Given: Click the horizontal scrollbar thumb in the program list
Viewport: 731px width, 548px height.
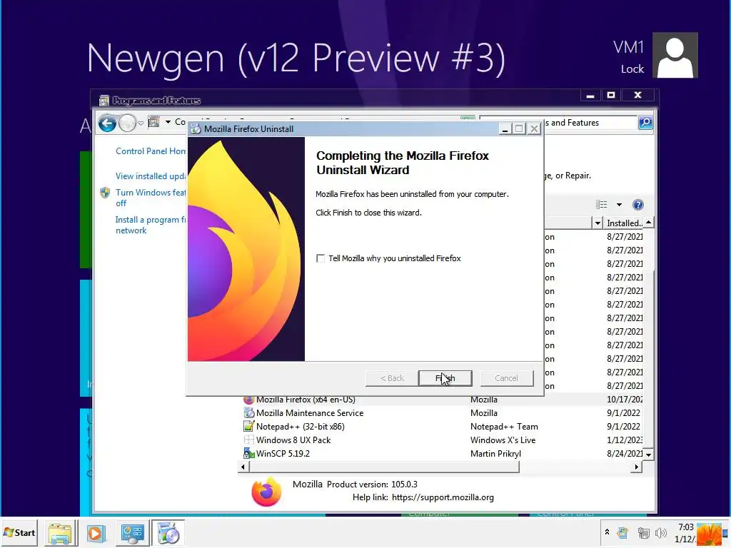Looking at the screenshot, I should [x=384, y=467].
